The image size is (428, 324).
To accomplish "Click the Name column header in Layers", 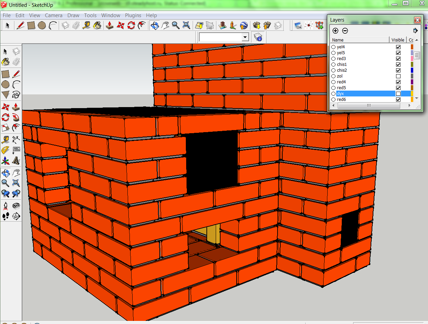I will click(x=359, y=40).
